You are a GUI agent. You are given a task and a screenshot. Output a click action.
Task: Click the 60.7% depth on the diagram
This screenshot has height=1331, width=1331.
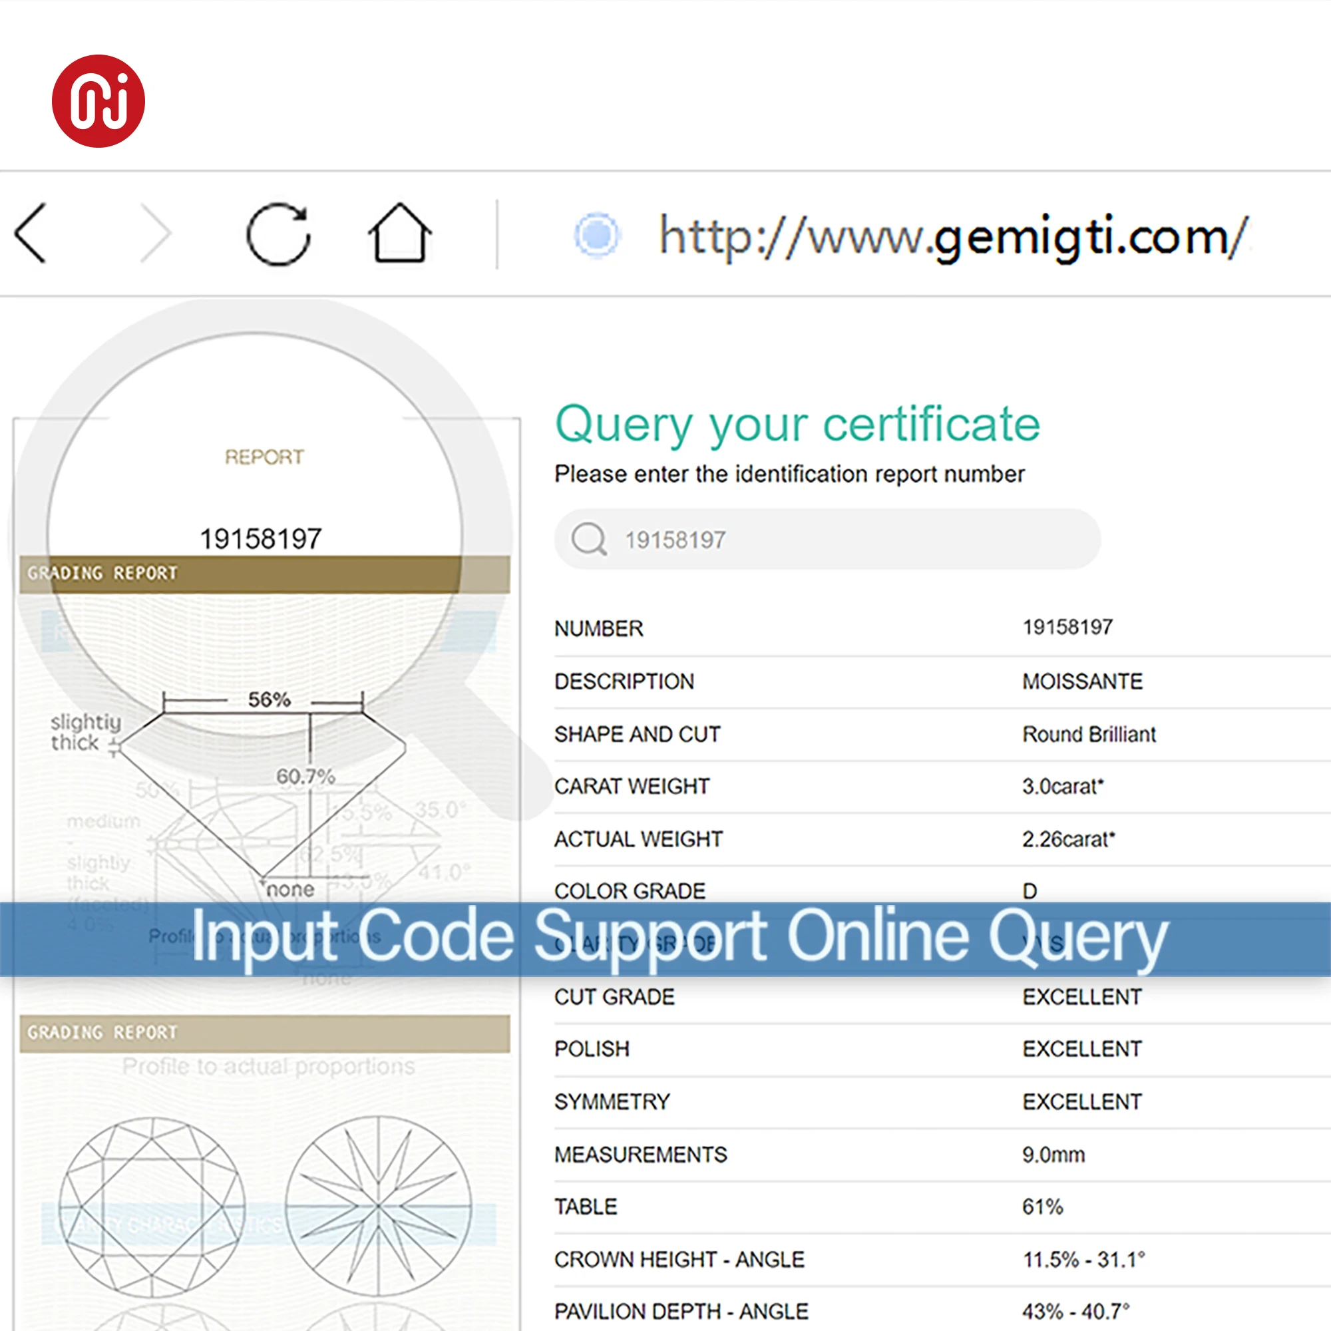click(x=306, y=777)
